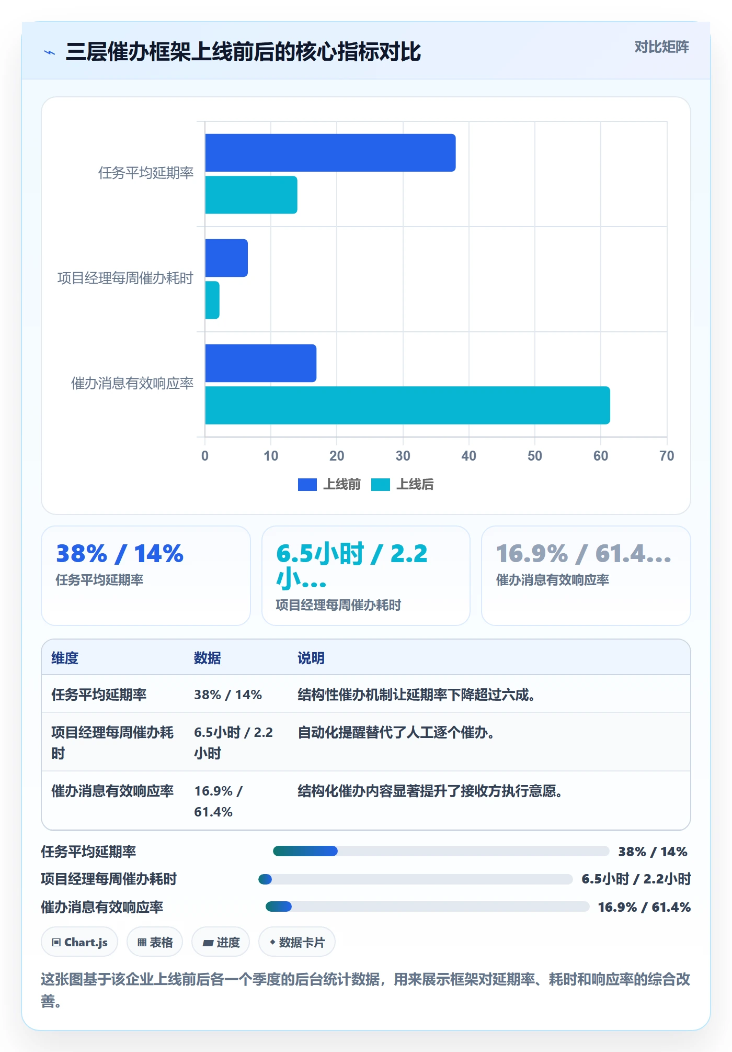Viewport: 732px width, 1052px height.
Task: Select the 数据卡片 tag
Action: [297, 942]
